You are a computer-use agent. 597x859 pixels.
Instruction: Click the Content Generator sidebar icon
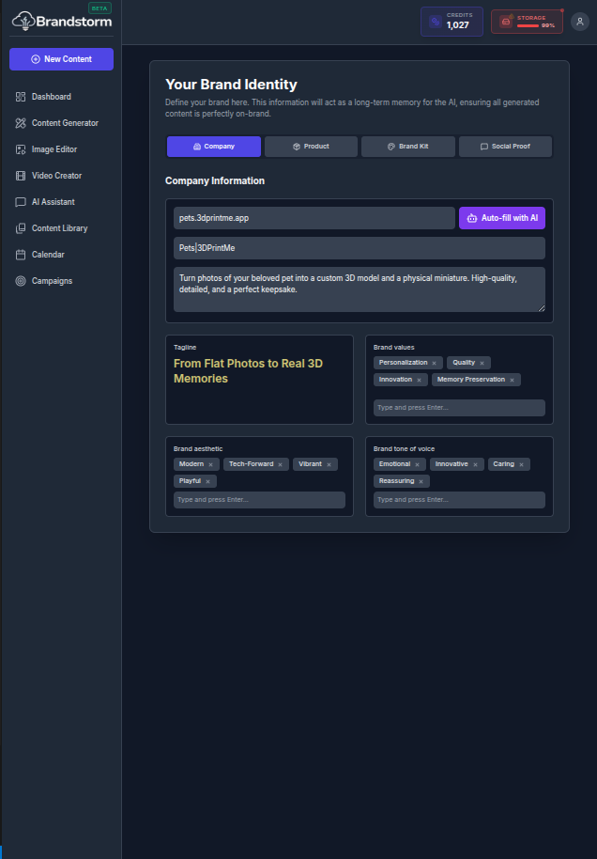(21, 123)
